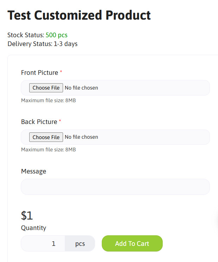
Task: Click No file chosen in Front Picture
Action: click(x=81, y=88)
